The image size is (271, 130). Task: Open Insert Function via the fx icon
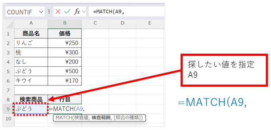click(x=77, y=12)
